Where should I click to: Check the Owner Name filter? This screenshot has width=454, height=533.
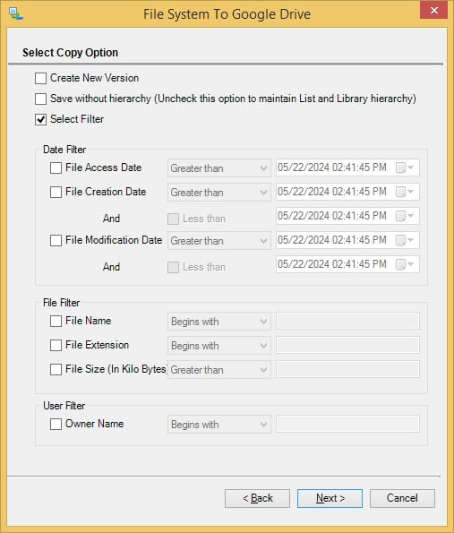pos(56,425)
